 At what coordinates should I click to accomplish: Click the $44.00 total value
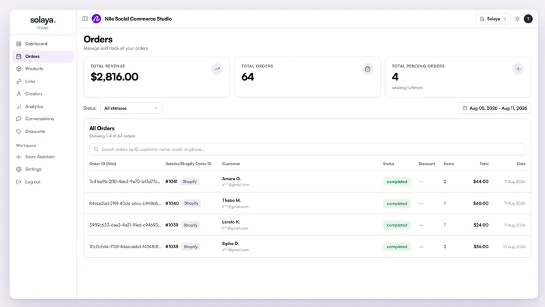[x=481, y=181]
